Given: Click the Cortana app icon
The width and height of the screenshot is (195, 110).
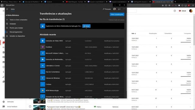Looking at the screenshot, I should click(x=43, y=84).
